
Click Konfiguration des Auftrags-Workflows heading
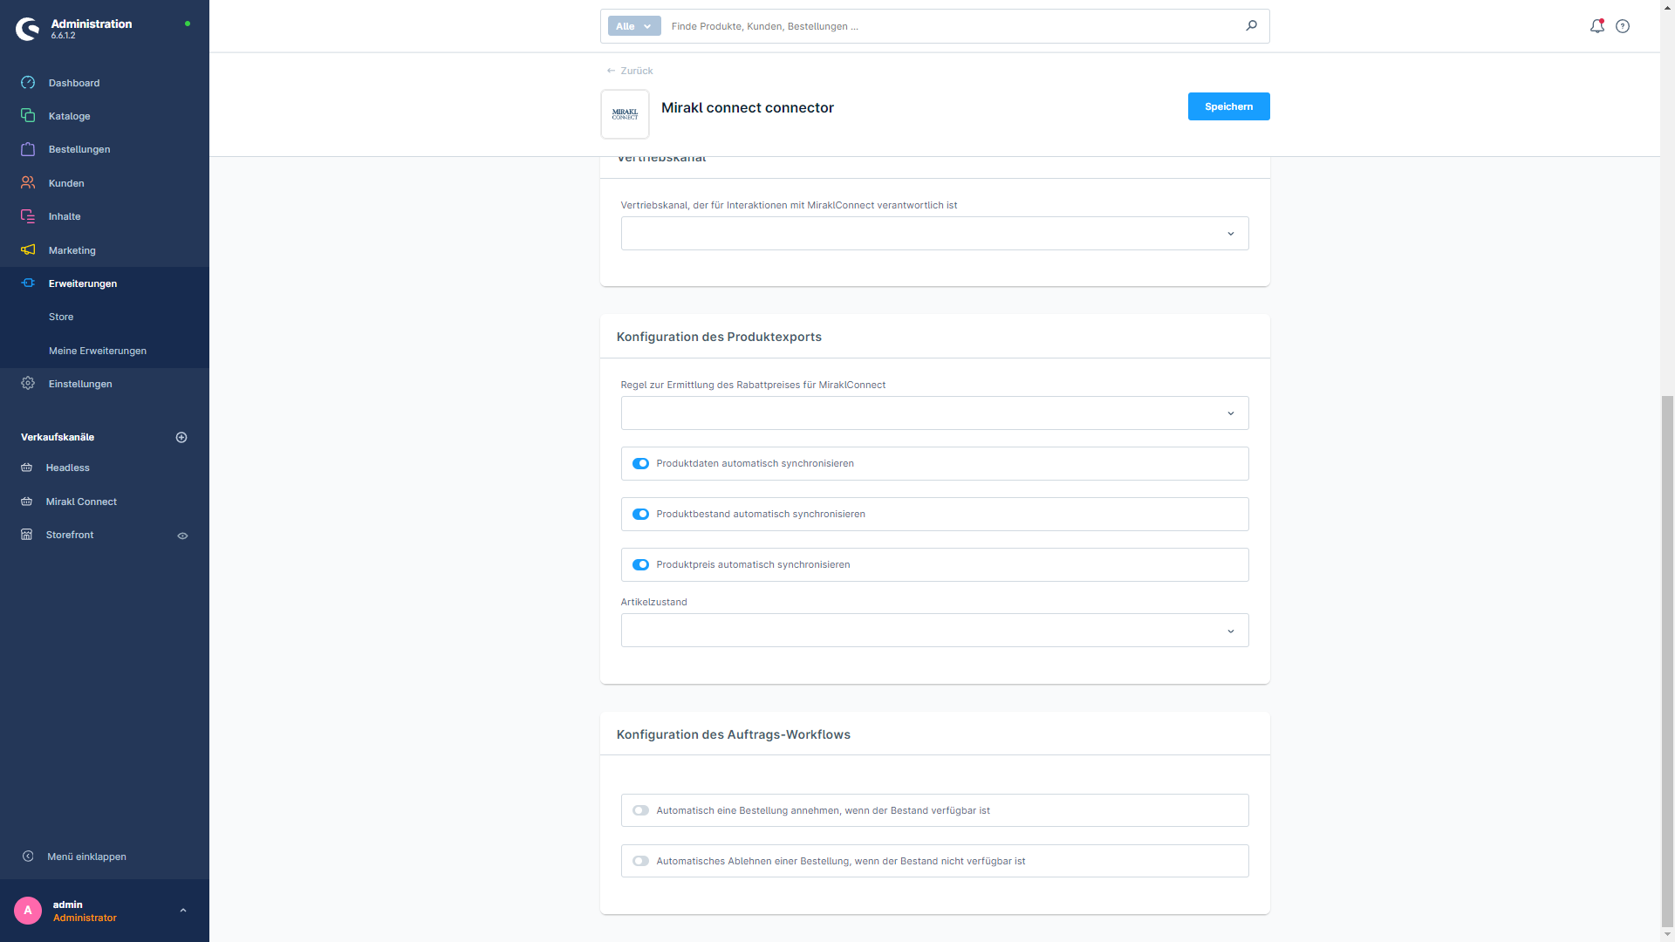pyautogui.click(x=733, y=734)
